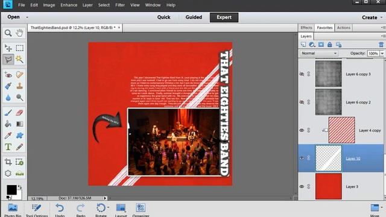Add a layer mask
The width and height of the screenshot is (386, 217).
(321, 45)
